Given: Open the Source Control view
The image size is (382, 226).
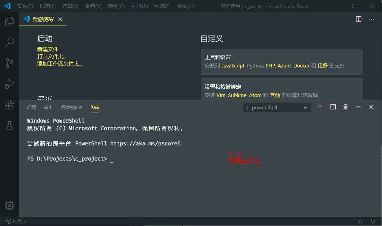Looking at the screenshot, I should click(x=10, y=63).
